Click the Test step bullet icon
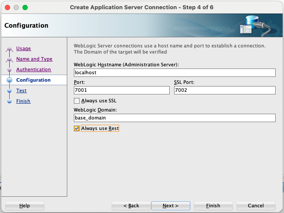Screen dimensions: 284x213 point(9,90)
